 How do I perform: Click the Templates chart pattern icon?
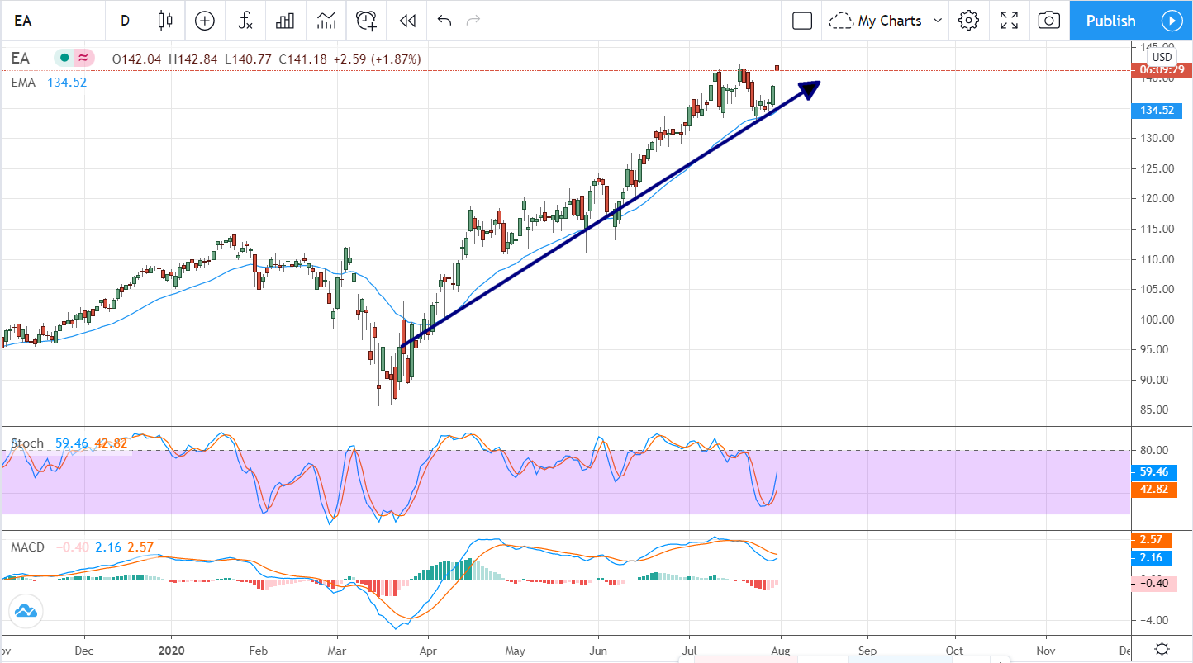point(326,20)
